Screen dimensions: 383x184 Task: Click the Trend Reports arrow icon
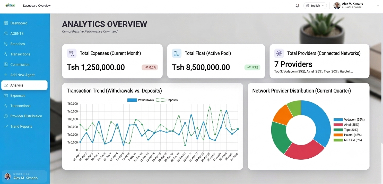[x=6, y=126]
